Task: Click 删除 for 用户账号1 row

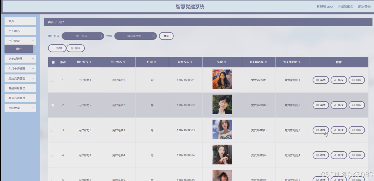Action: (357, 80)
